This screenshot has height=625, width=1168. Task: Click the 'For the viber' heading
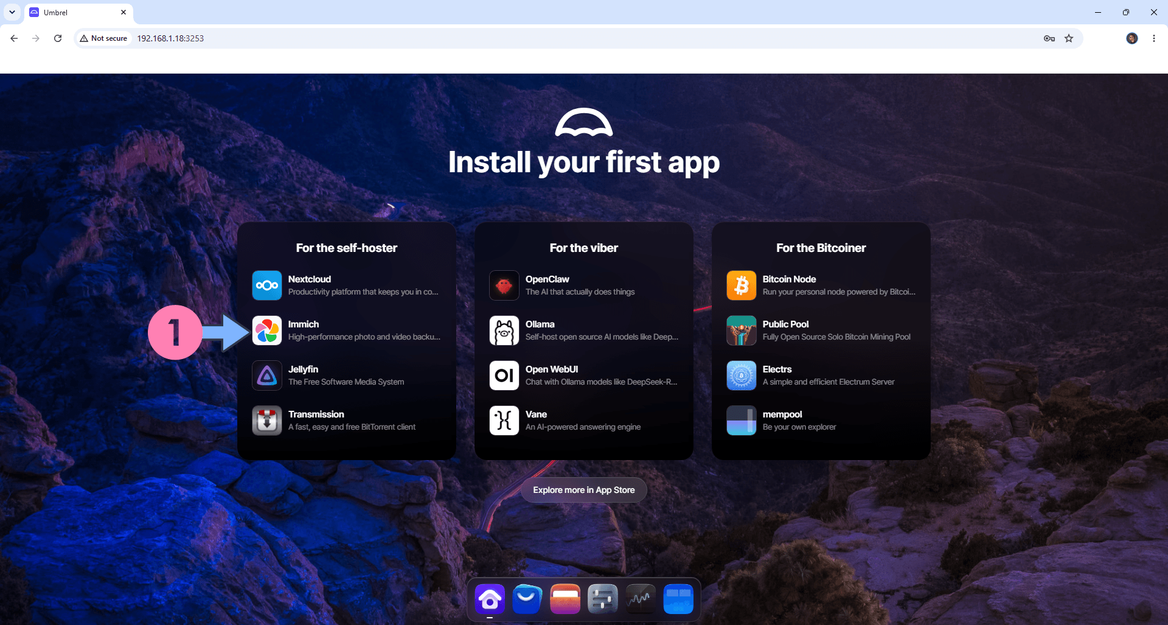pyautogui.click(x=584, y=248)
